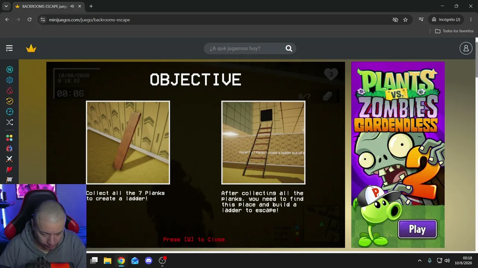Open the four colored dots category icon

(x=9, y=138)
